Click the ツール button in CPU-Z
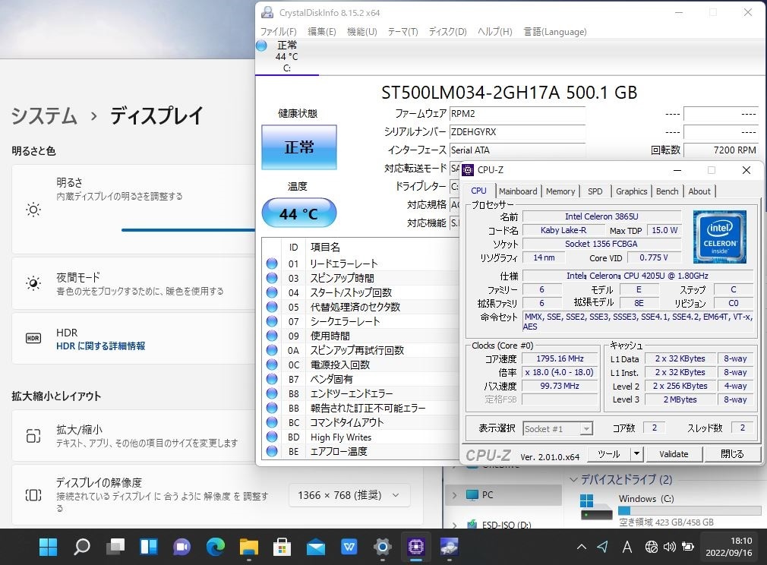Image resolution: width=767 pixels, height=565 pixels. (x=609, y=454)
